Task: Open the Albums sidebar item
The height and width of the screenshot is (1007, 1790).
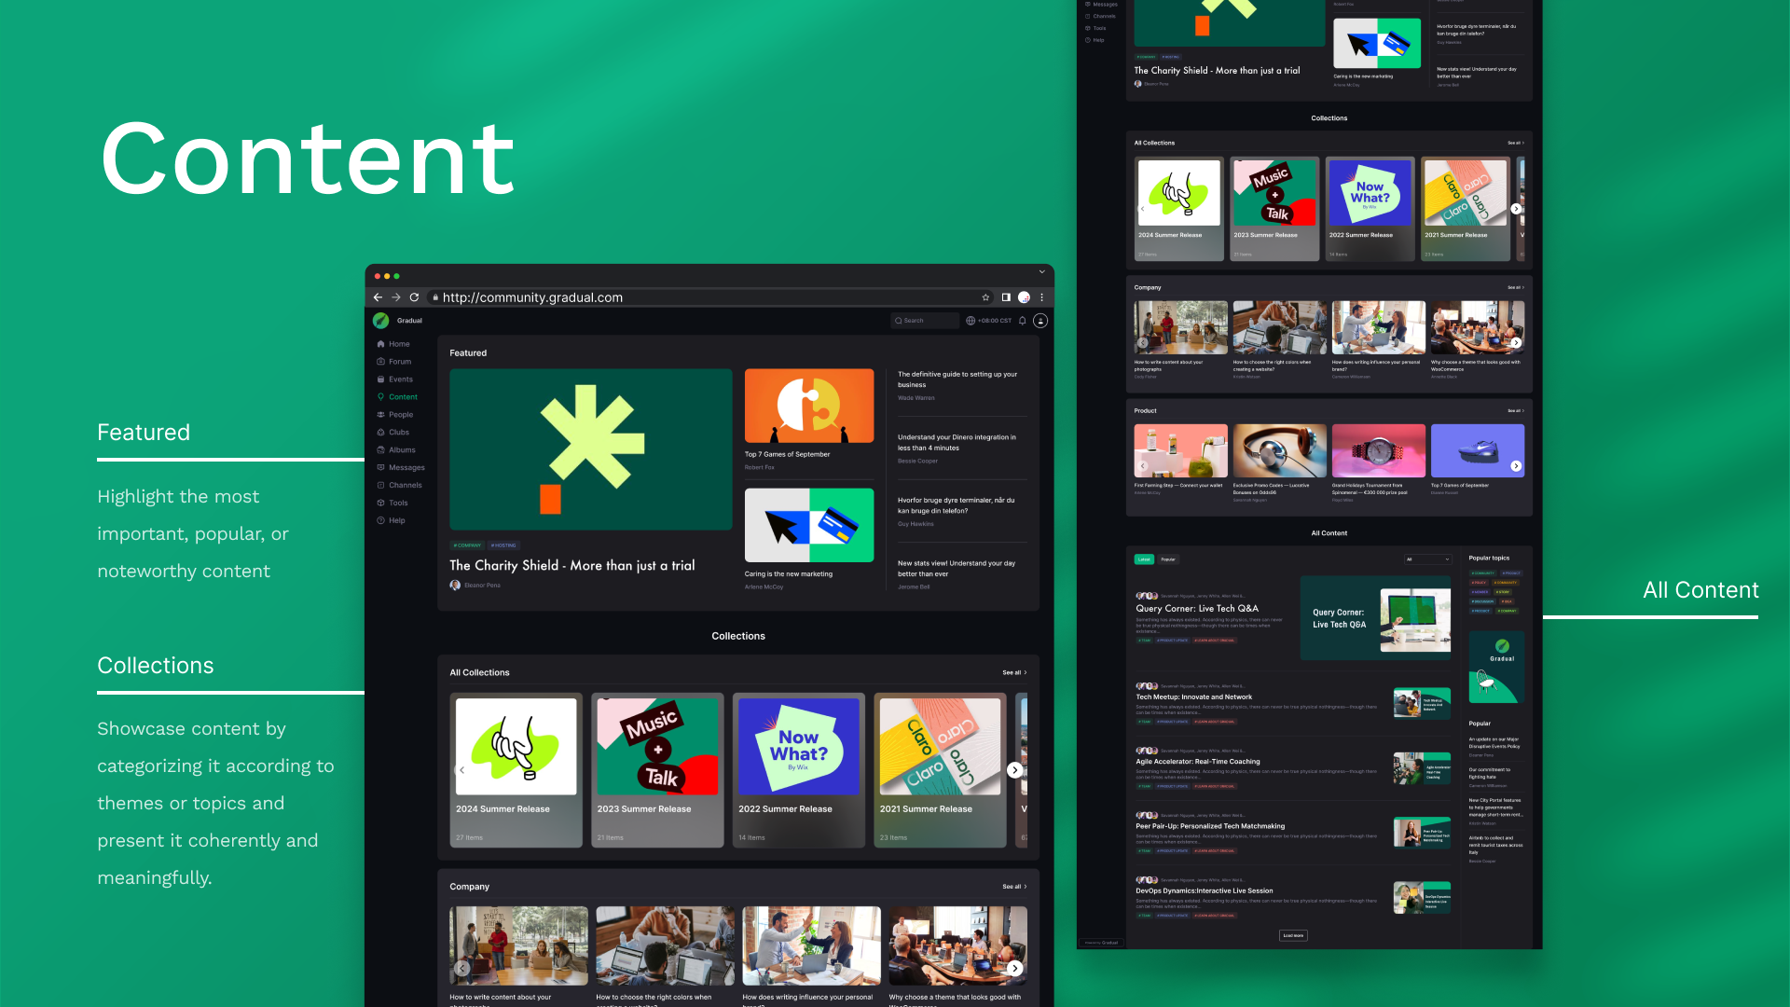Action: (401, 450)
